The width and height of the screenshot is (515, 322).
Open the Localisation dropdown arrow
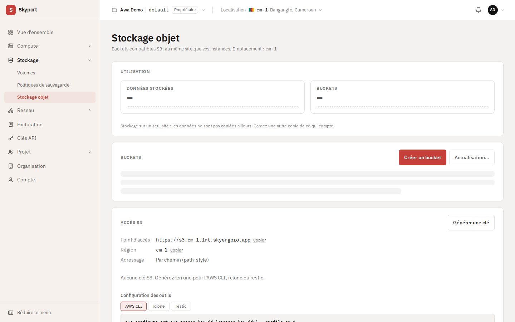pyautogui.click(x=321, y=10)
